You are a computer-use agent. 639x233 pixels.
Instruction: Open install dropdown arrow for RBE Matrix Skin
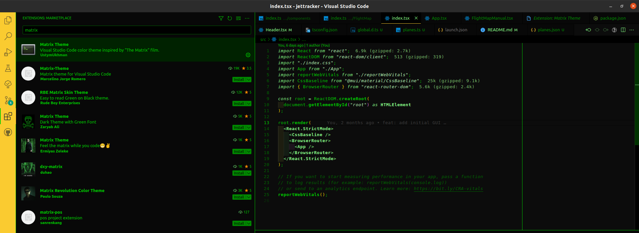(x=249, y=104)
